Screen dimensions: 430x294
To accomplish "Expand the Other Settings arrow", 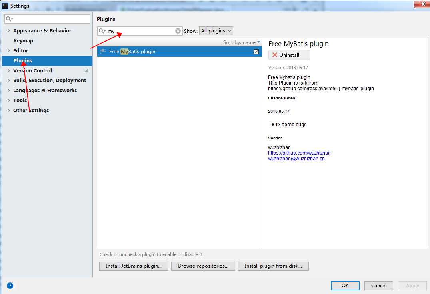I will tap(8, 110).
